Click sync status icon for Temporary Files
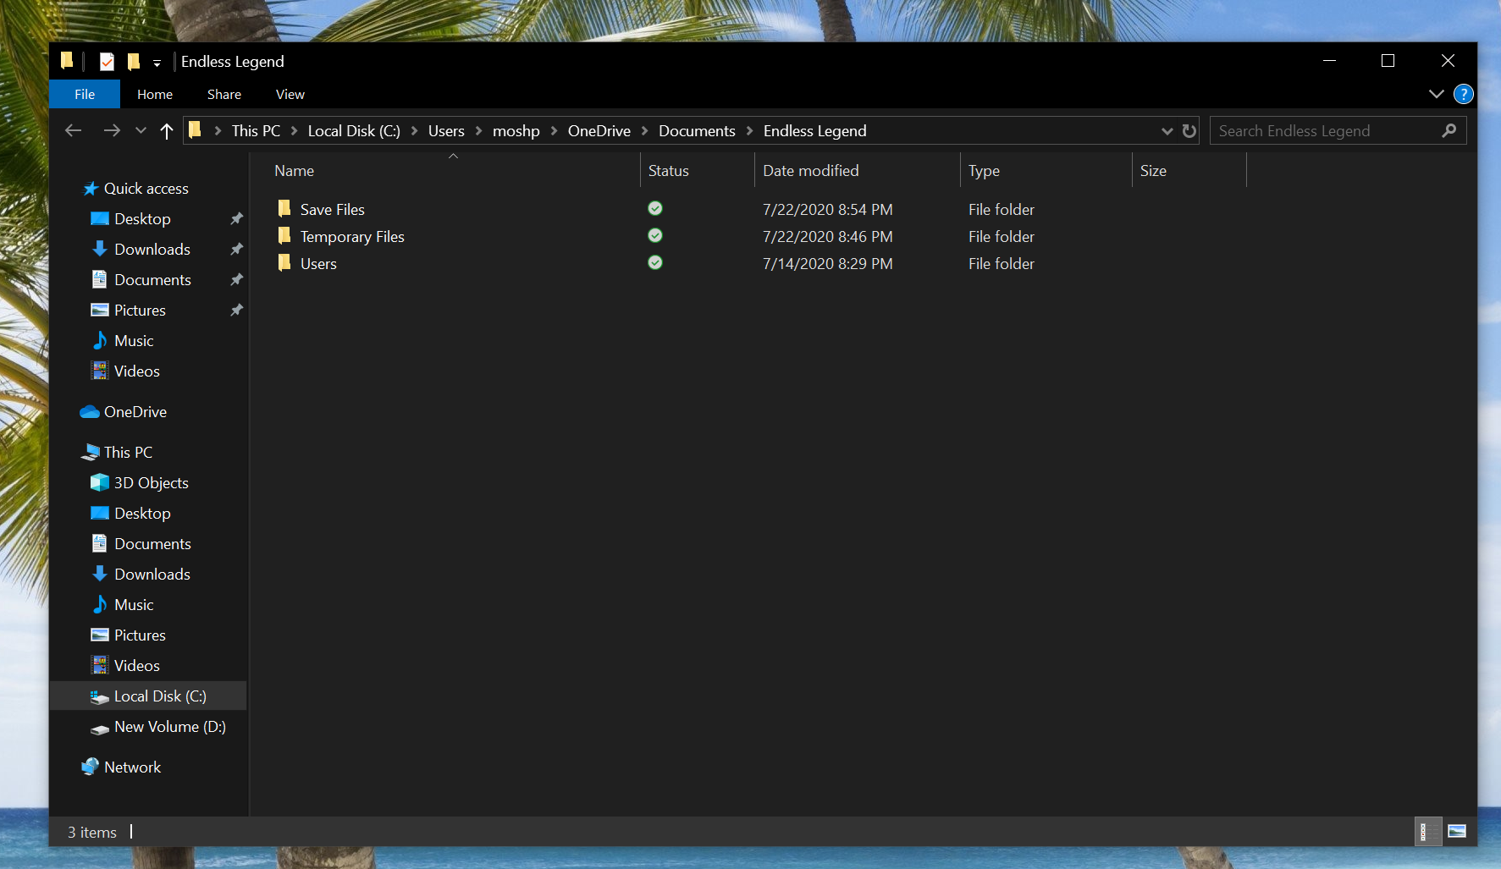The height and width of the screenshot is (869, 1501). click(655, 235)
